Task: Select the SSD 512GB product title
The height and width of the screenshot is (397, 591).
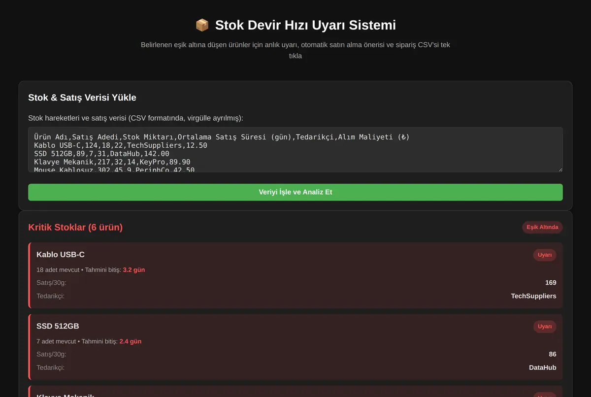Action: pyautogui.click(x=58, y=326)
